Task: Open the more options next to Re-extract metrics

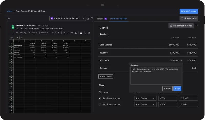Action: pos(197,26)
